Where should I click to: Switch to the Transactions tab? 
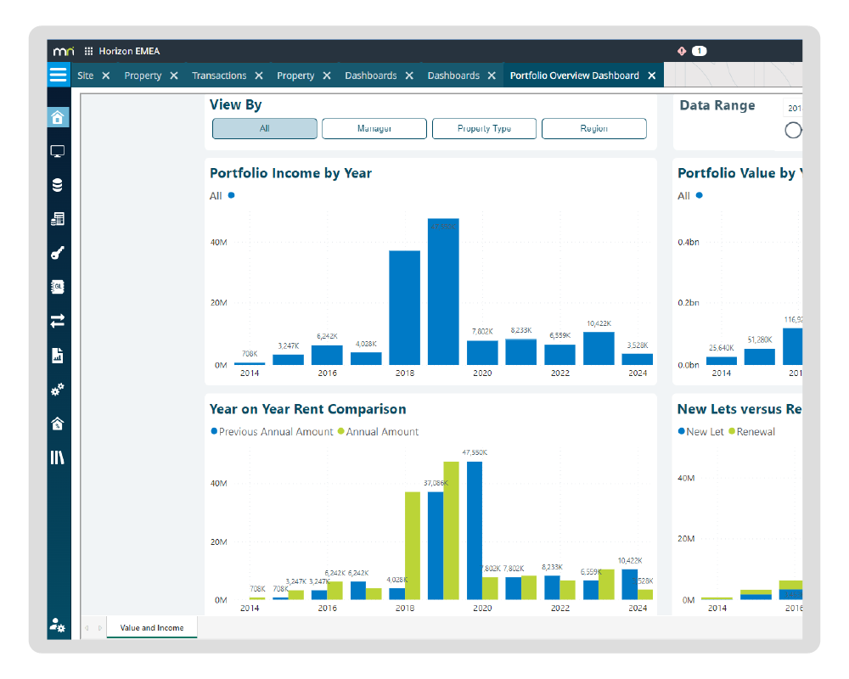click(219, 76)
